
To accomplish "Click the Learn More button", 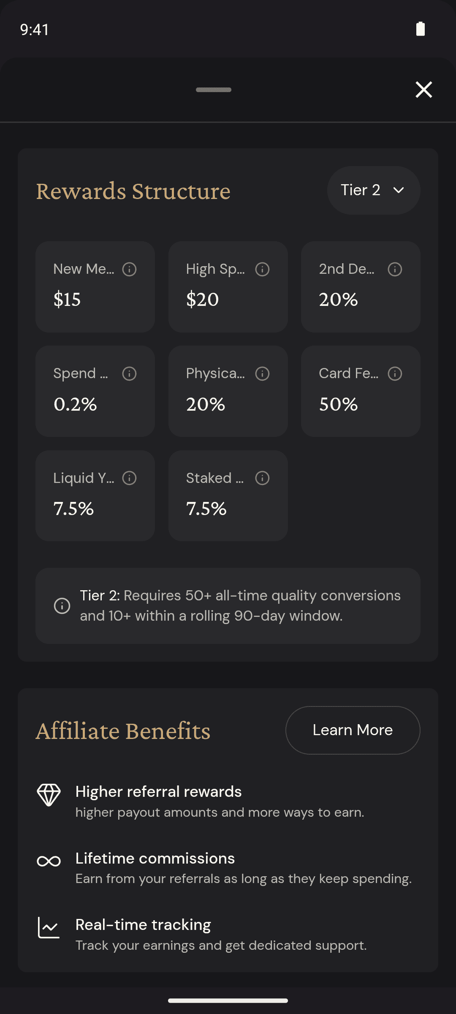I will pos(353,730).
